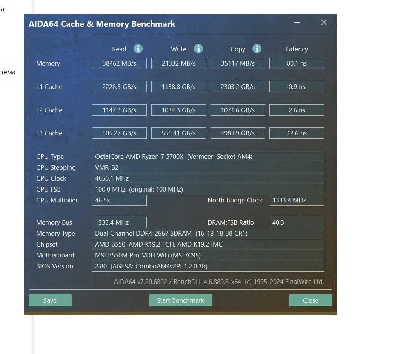Image resolution: width=409 pixels, height=354 pixels.
Task: Click the L2 Cache latency 2.6 ns
Action: (x=297, y=110)
